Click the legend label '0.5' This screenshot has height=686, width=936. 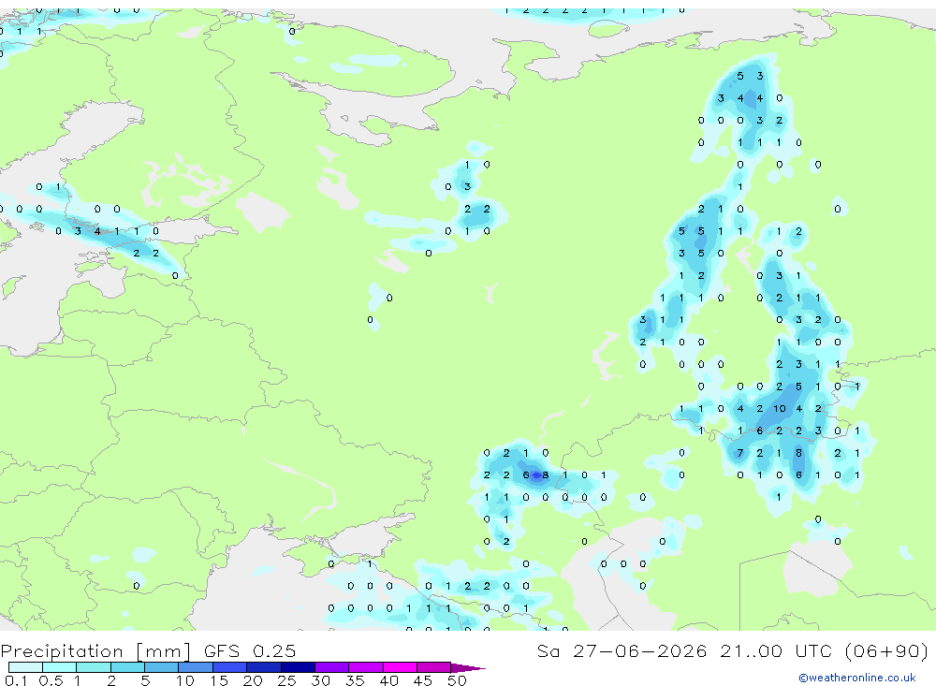(51, 680)
